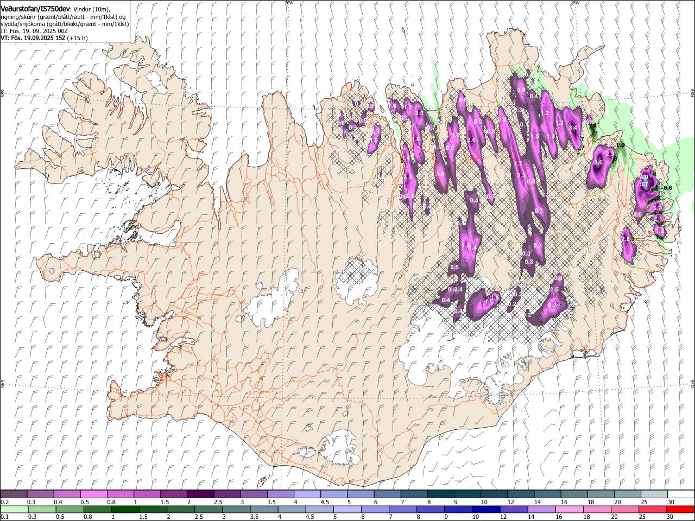Image resolution: width=695 pixels, height=521 pixels.
Task: Click the 15W longitude label at the top
Action: [x=575, y=3]
